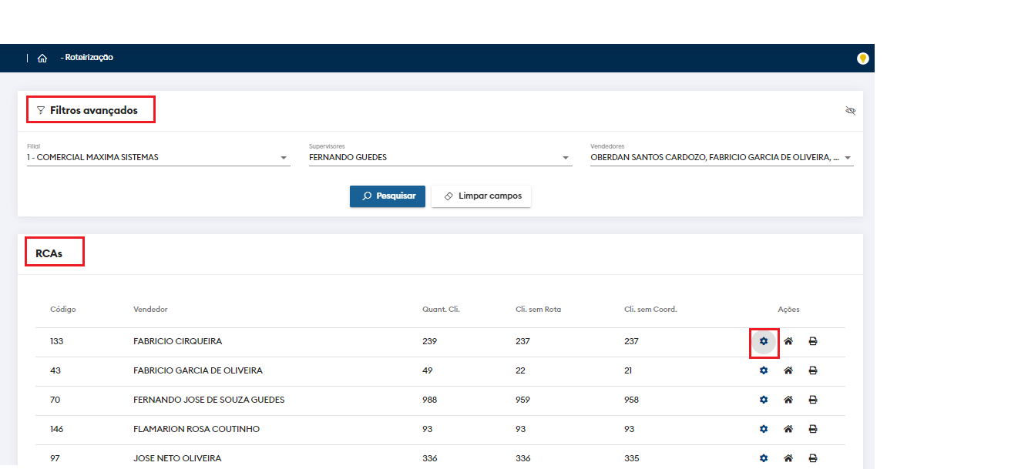The width and height of the screenshot is (1028, 469).
Task: Select the Filtros avançados panel title
Action: pos(93,111)
